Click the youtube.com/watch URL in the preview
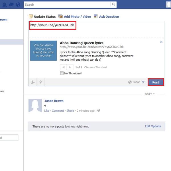 (91, 47)
